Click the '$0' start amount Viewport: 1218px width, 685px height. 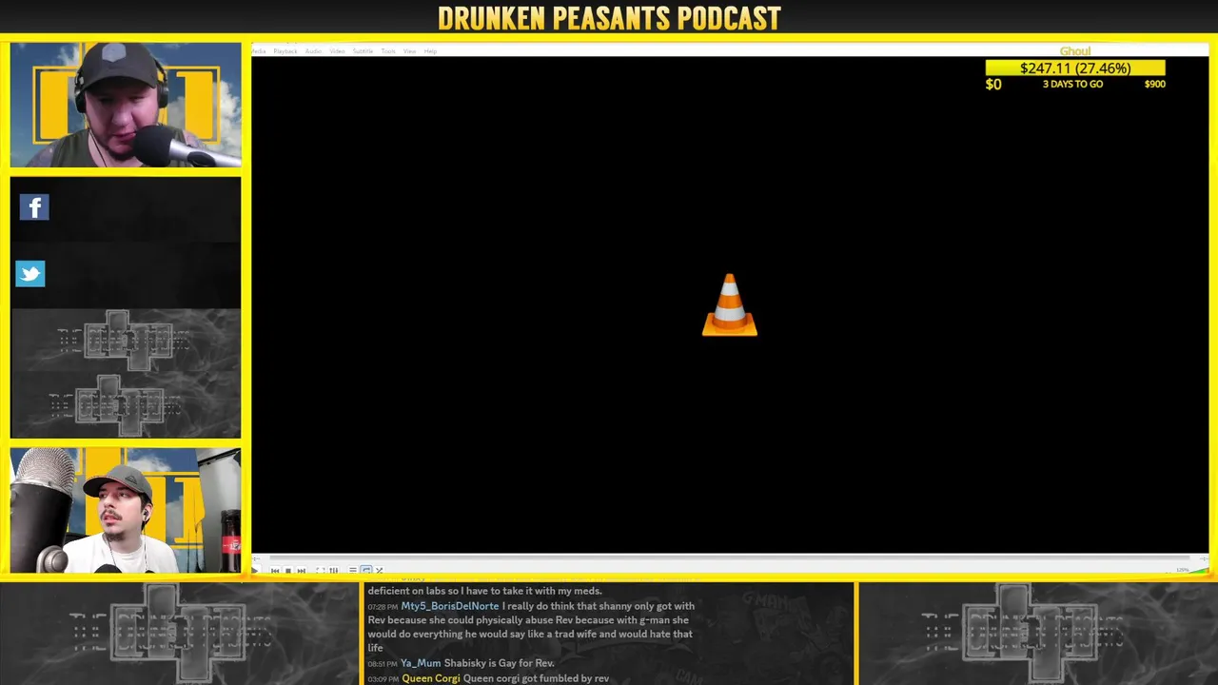point(993,85)
